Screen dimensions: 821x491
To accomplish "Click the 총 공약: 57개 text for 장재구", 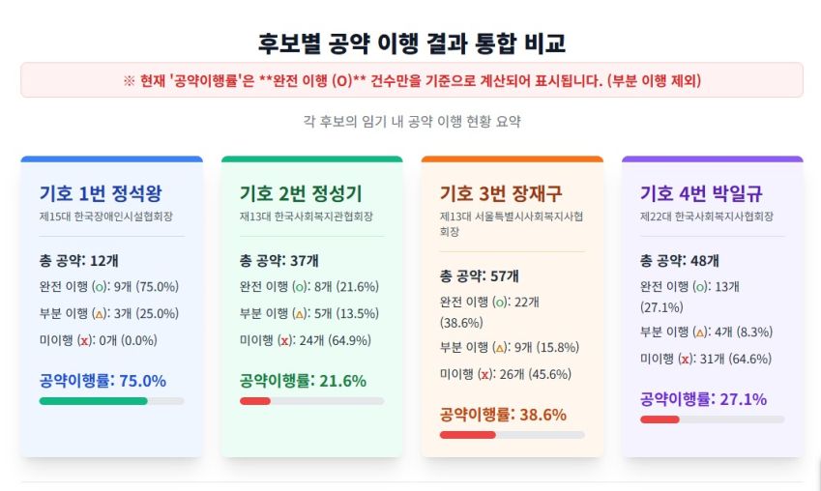I will (x=480, y=275).
